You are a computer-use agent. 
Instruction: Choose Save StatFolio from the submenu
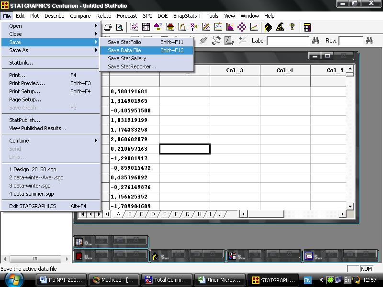pos(146,42)
